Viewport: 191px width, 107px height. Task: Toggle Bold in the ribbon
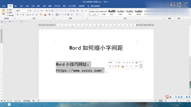coord(18,15)
